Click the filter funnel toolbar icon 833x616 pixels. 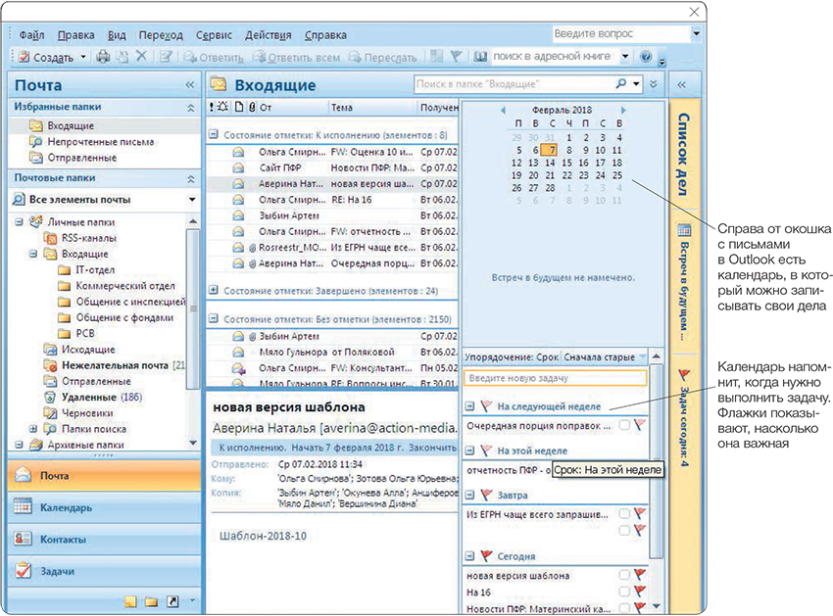coord(455,57)
